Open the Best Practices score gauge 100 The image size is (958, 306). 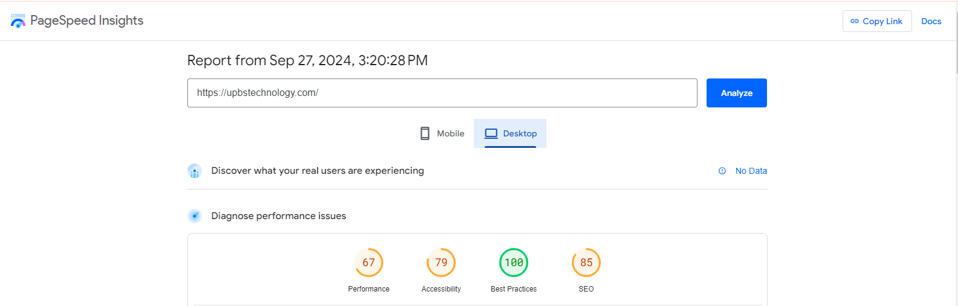coord(514,263)
